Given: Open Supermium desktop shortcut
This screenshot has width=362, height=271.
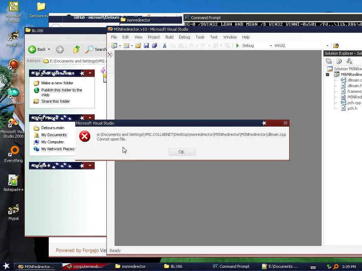Looking at the screenshot, I should [x=13, y=96].
